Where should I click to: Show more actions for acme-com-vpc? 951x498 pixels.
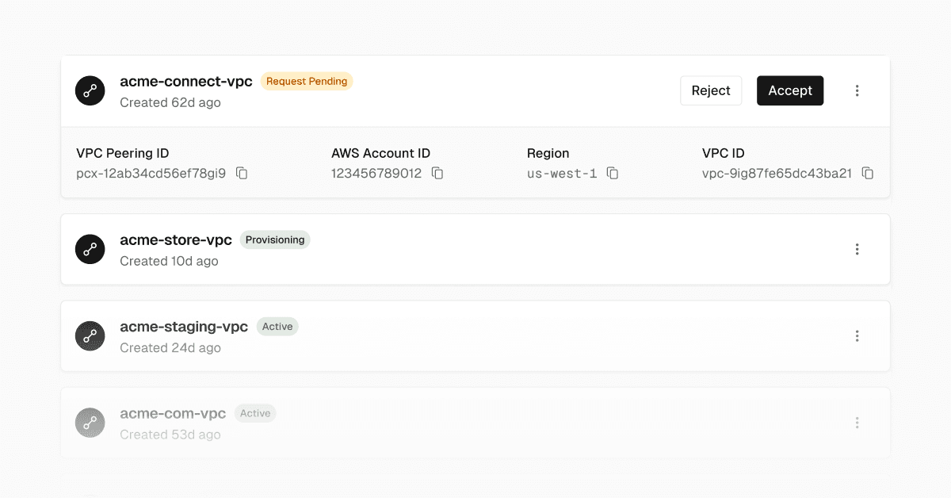coord(857,423)
